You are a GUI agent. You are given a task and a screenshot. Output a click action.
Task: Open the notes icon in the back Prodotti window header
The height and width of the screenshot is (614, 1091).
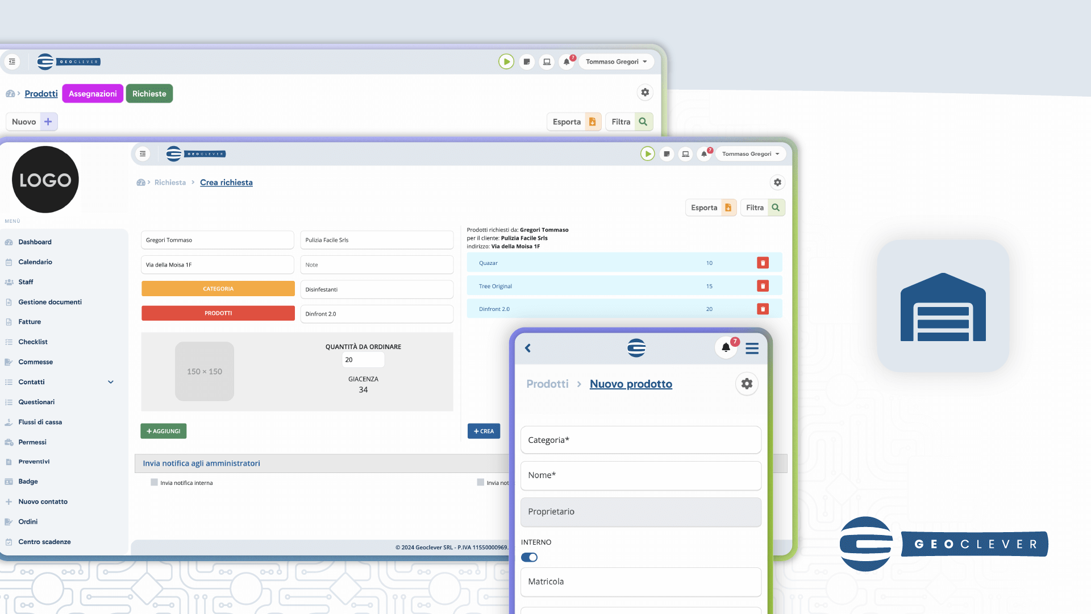(527, 61)
